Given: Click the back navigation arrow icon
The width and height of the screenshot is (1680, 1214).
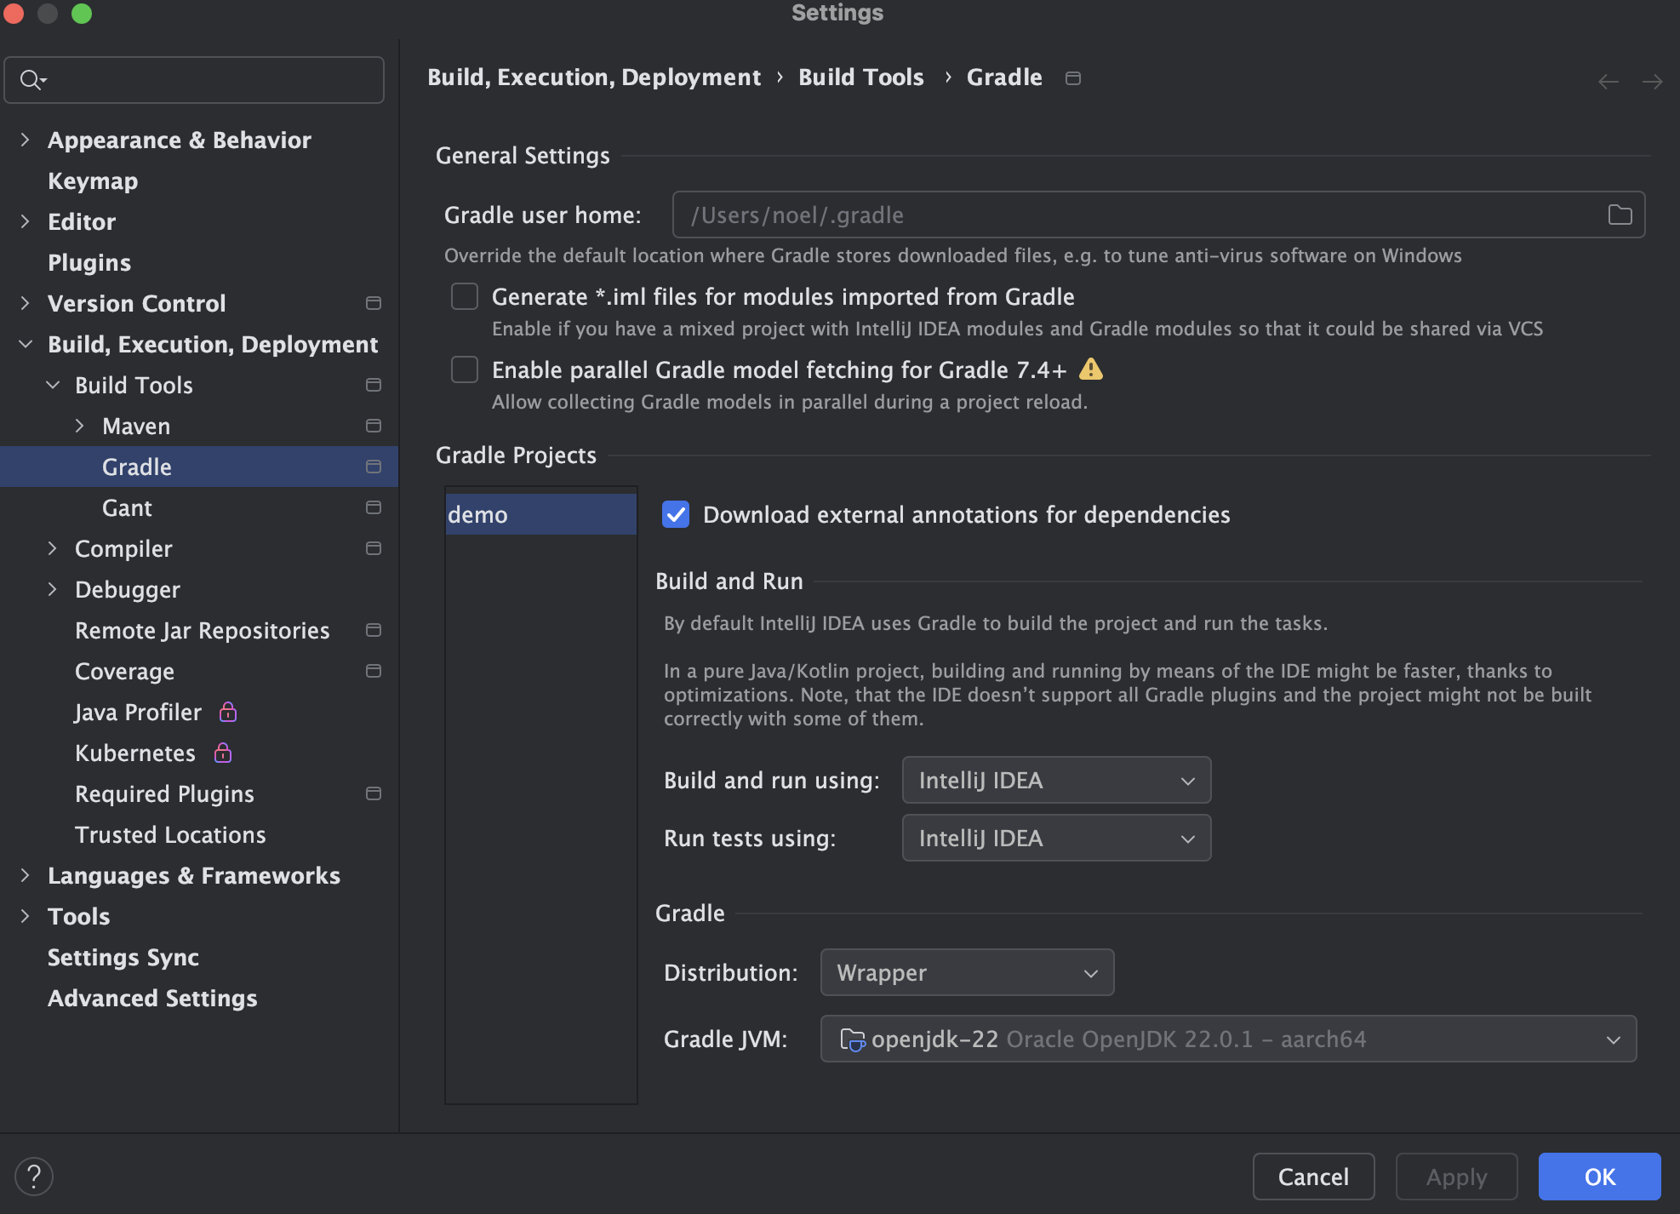Looking at the screenshot, I should [1608, 82].
